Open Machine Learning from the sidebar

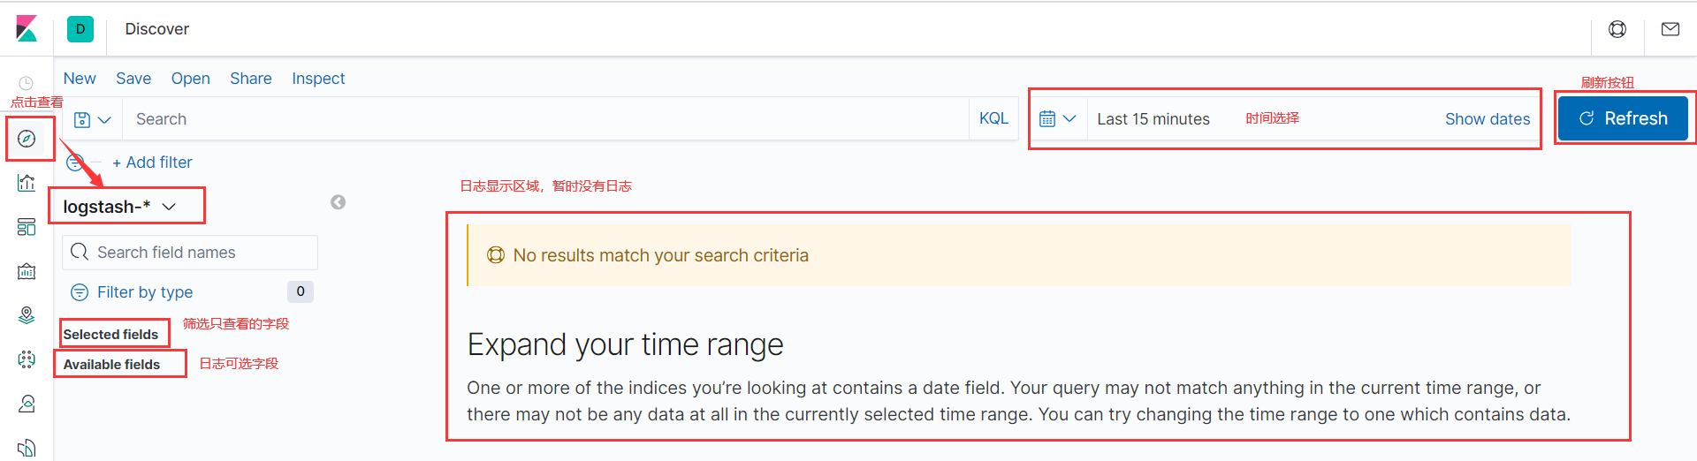pos(27,359)
